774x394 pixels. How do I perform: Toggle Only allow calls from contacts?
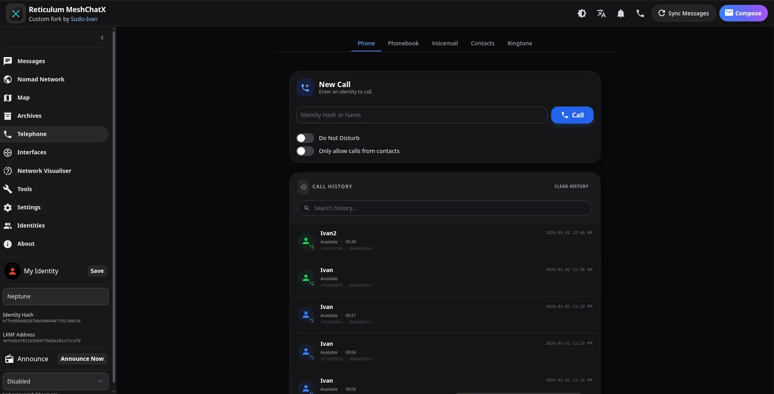coord(305,151)
